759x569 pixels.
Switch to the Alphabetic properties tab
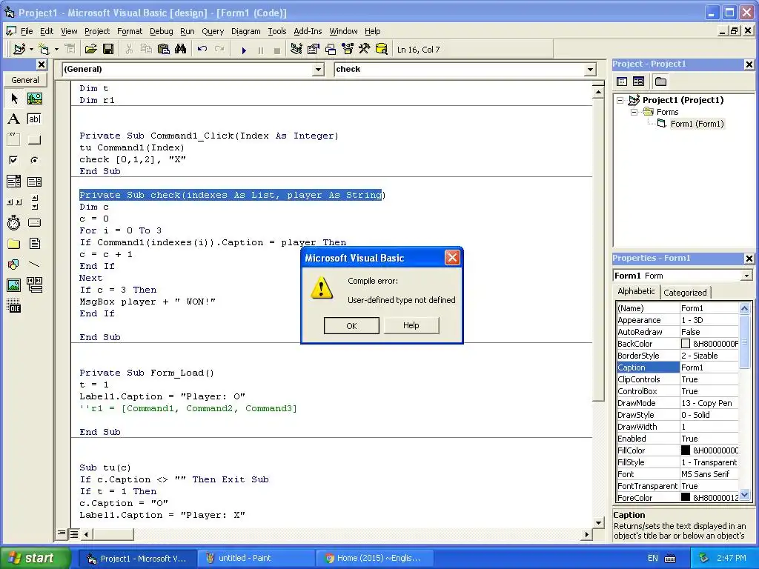pos(635,291)
